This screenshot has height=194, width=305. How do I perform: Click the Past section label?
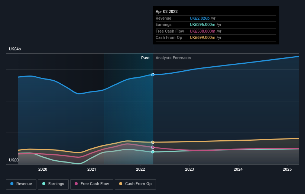coord(145,58)
